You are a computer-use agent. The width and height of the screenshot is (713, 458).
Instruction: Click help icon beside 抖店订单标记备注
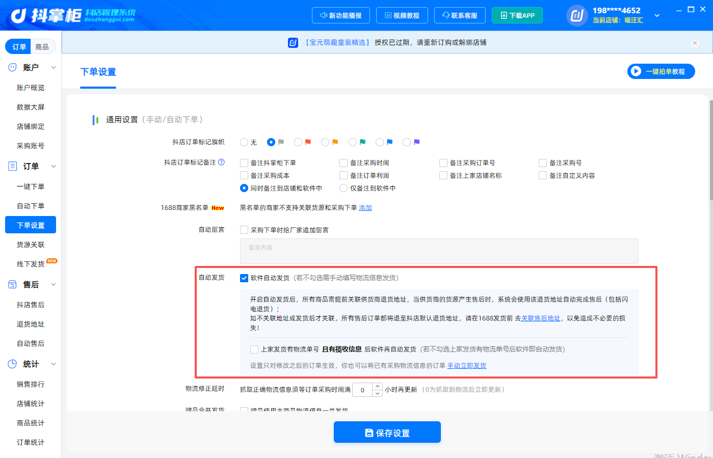coord(222,162)
